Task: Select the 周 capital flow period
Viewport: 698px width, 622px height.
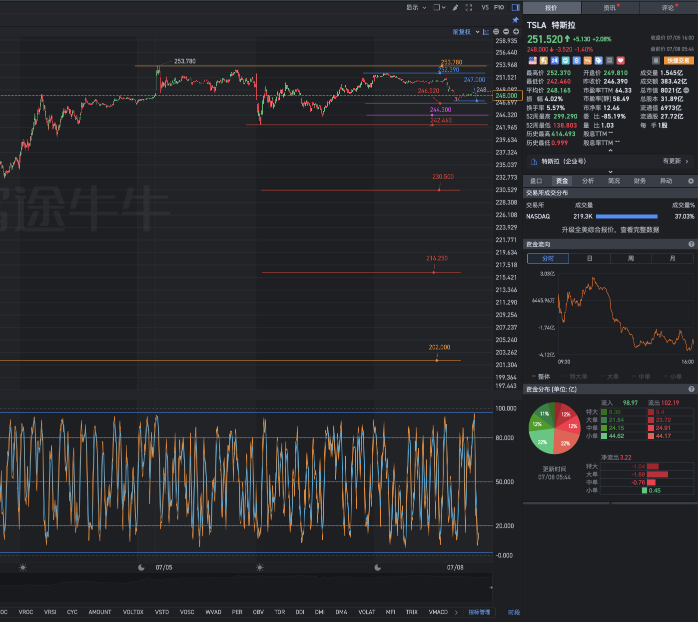Action: [631, 258]
